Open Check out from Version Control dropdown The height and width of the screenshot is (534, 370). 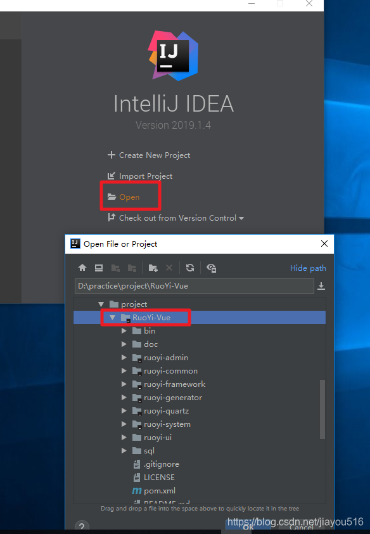176,218
